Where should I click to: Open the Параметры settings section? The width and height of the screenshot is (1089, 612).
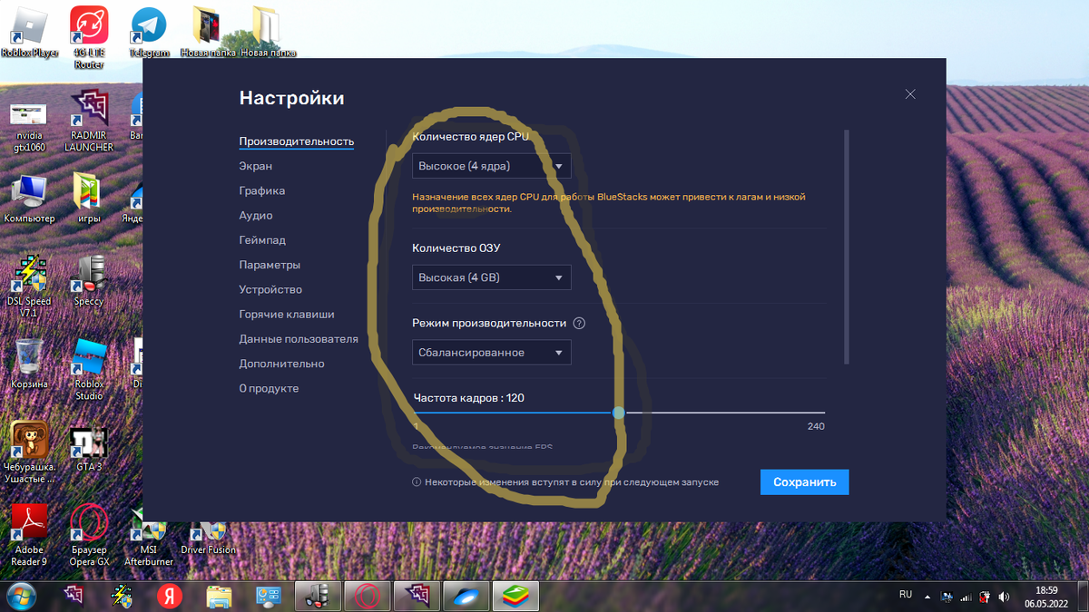tap(270, 265)
